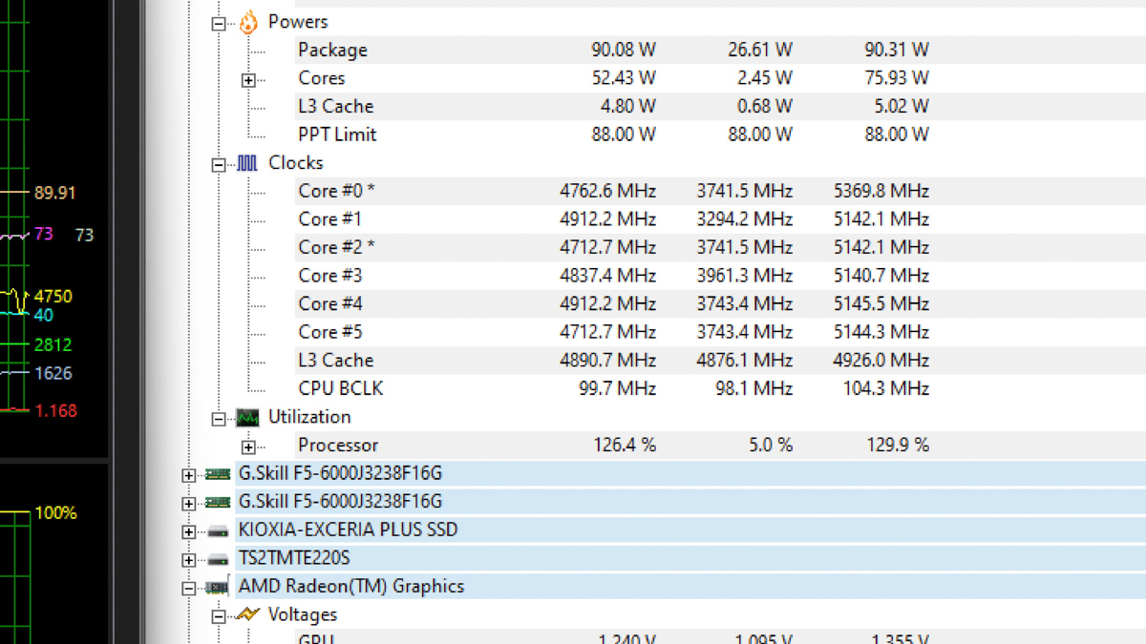The width and height of the screenshot is (1146, 644).
Task: Click the yellow 4750 graph label
Action: coord(53,297)
